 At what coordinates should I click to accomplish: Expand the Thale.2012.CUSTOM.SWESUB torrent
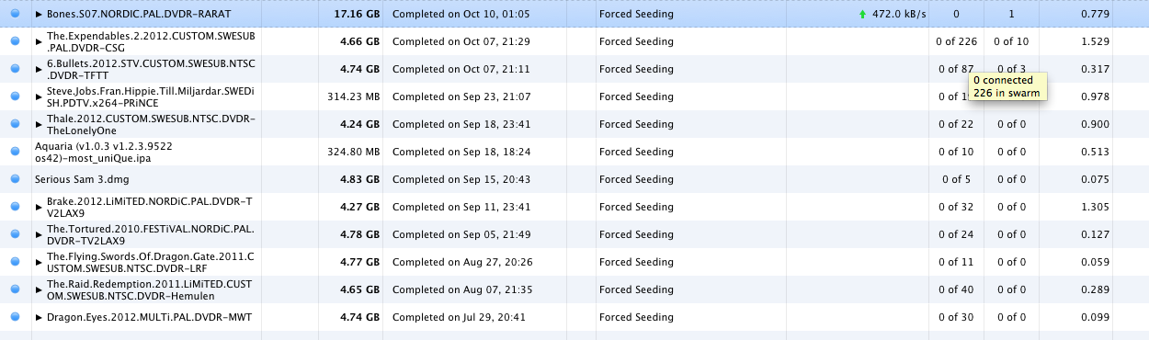(39, 124)
